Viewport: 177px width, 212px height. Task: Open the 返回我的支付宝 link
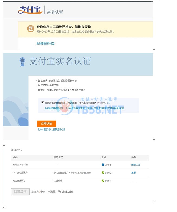click(46, 43)
